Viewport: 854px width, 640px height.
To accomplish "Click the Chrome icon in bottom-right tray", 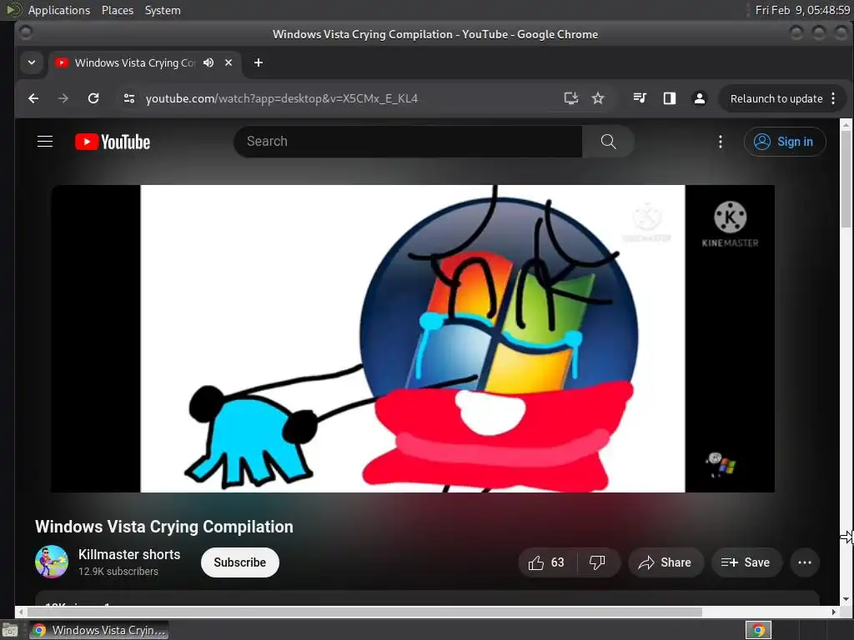I will (x=758, y=631).
